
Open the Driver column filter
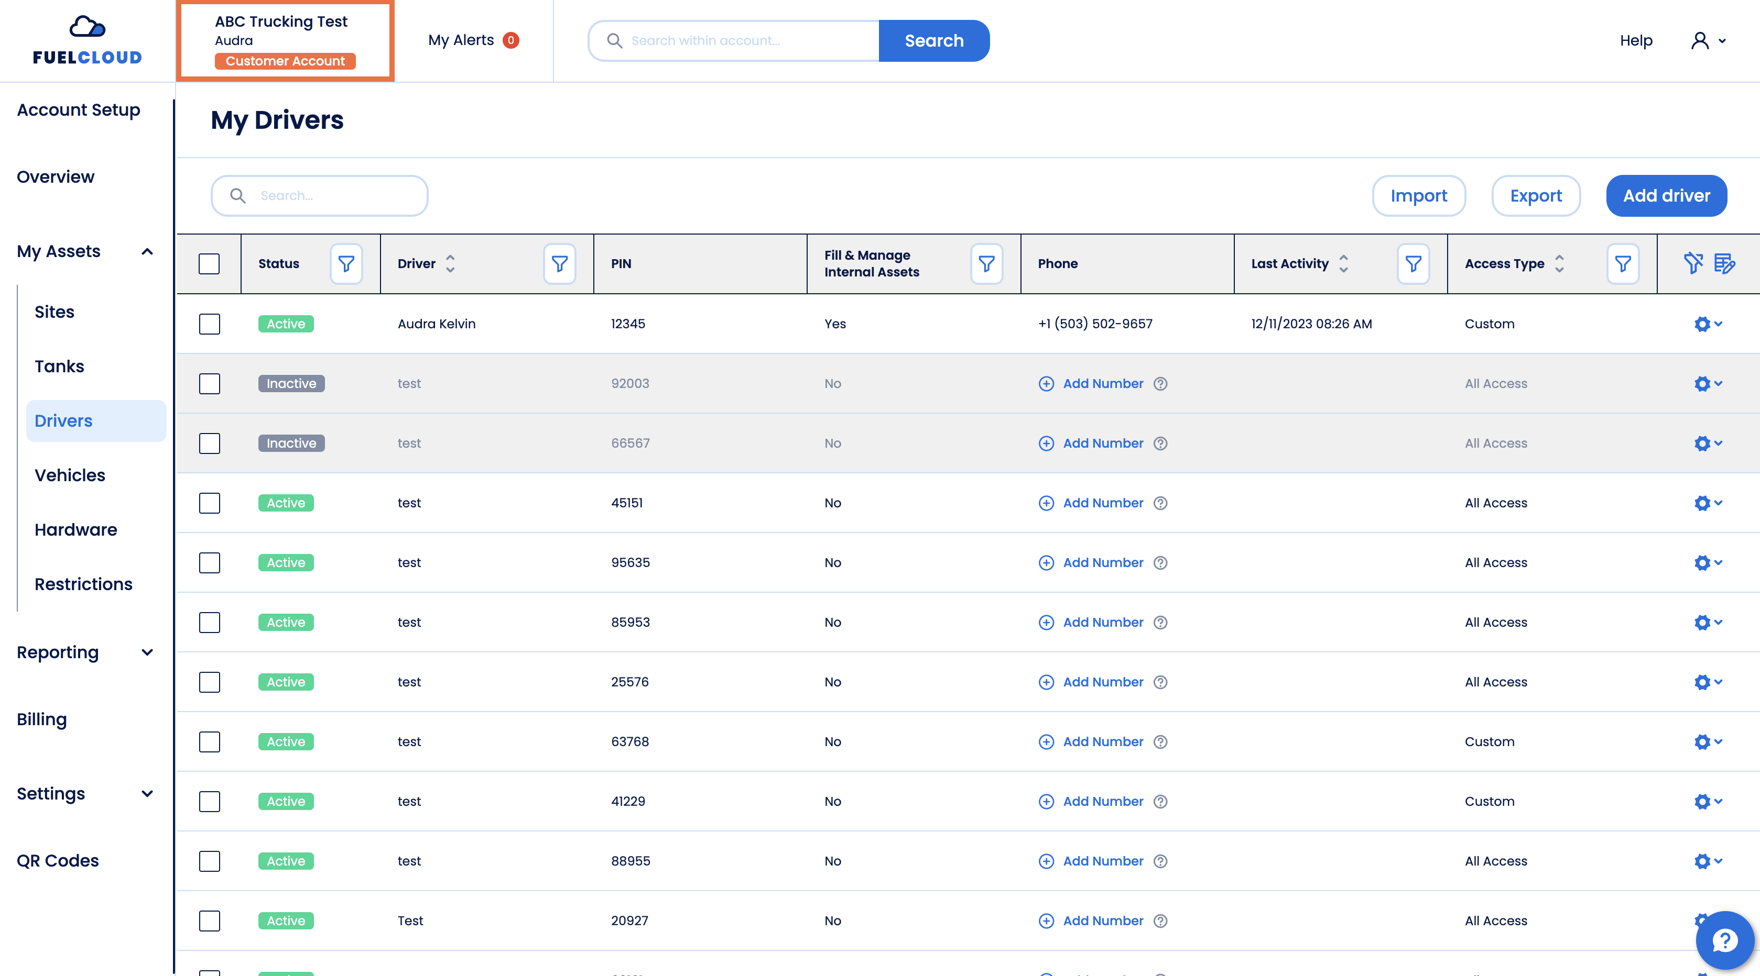click(560, 263)
